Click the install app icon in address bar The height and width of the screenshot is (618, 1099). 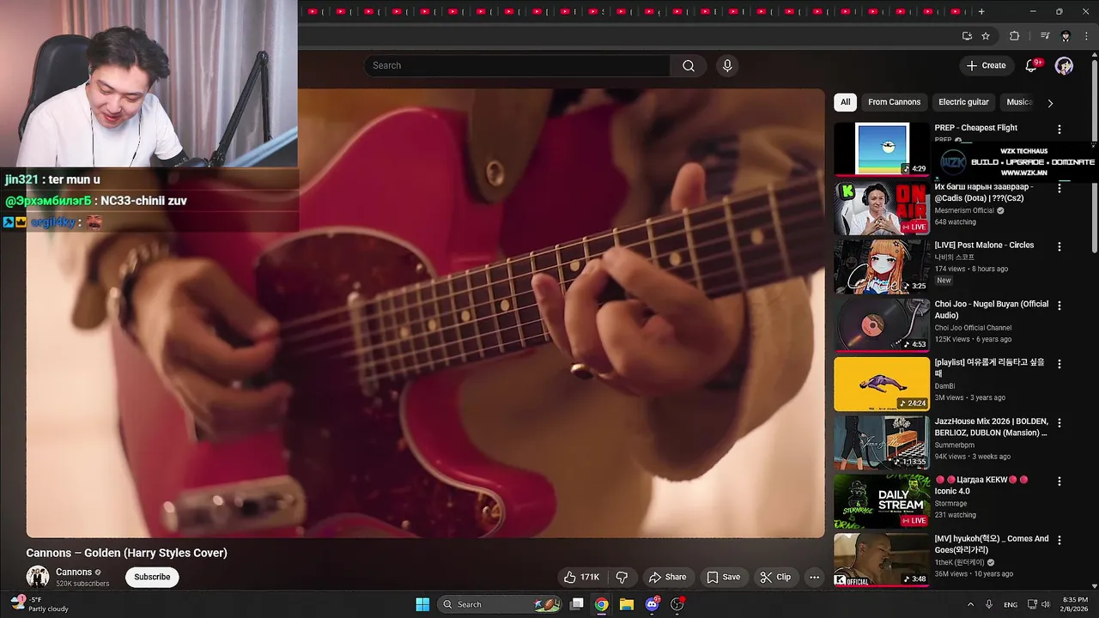point(967,36)
